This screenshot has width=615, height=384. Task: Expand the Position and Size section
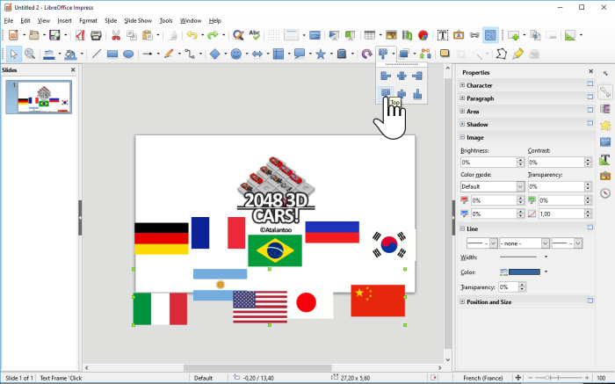[462, 301]
